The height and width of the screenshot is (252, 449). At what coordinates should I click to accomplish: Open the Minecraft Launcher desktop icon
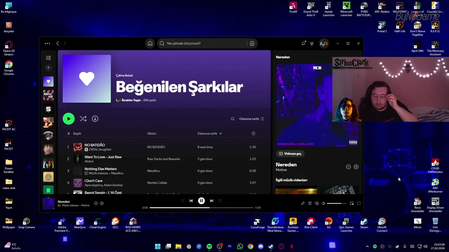346,9
